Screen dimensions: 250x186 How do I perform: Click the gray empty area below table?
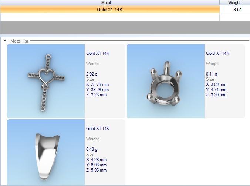[125, 28]
